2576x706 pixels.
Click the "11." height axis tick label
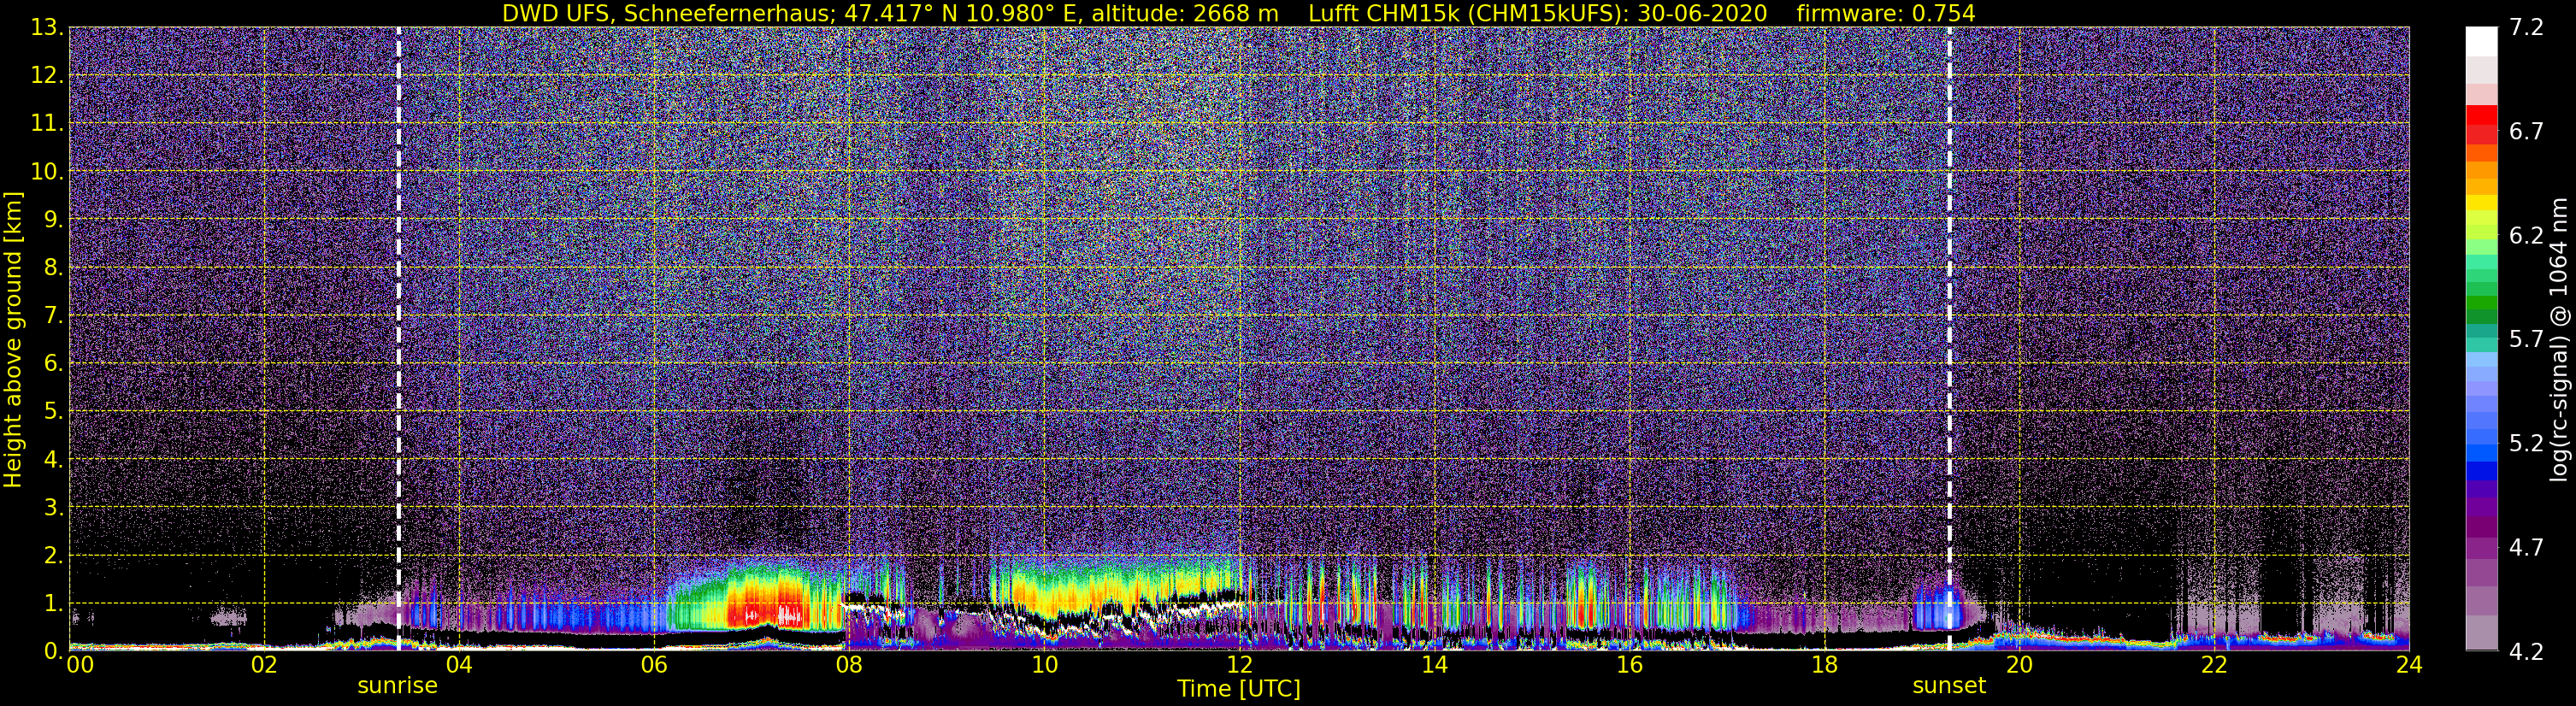coord(47,124)
